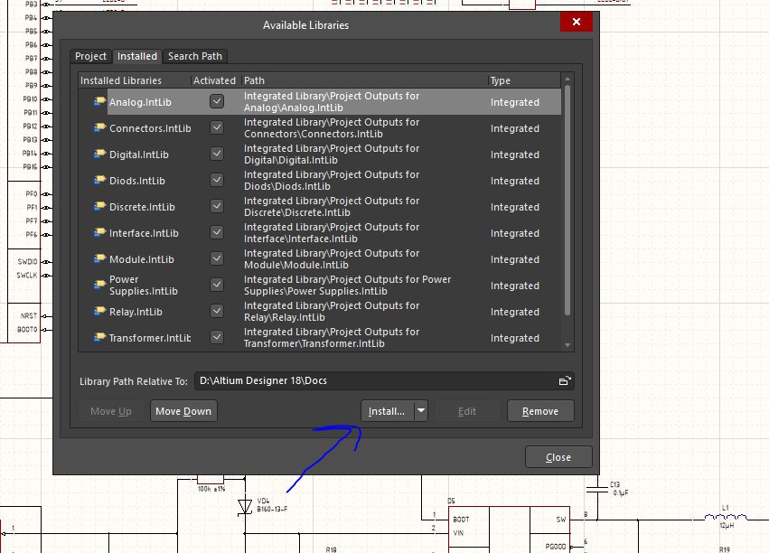769x553 pixels.
Task: Click the Diods.IntLib library icon
Action: pos(99,180)
